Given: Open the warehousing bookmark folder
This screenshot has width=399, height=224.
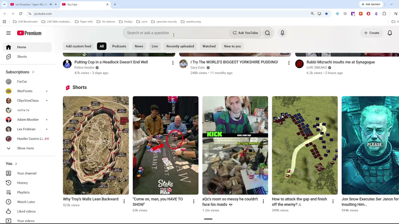Looking at the screenshot, I should tap(190, 22).
